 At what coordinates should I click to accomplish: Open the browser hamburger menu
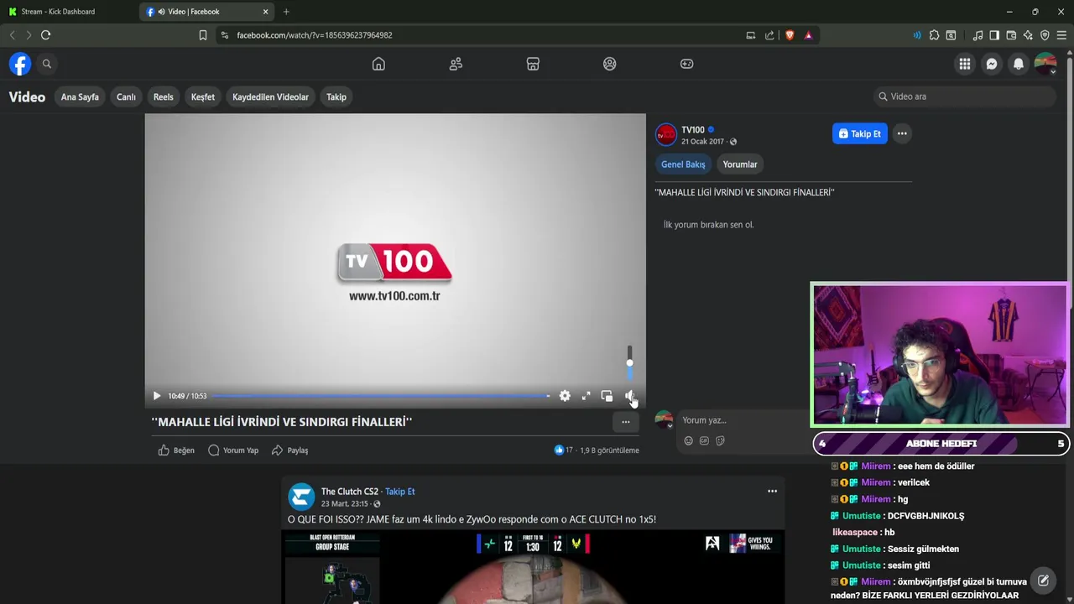click(x=1061, y=35)
